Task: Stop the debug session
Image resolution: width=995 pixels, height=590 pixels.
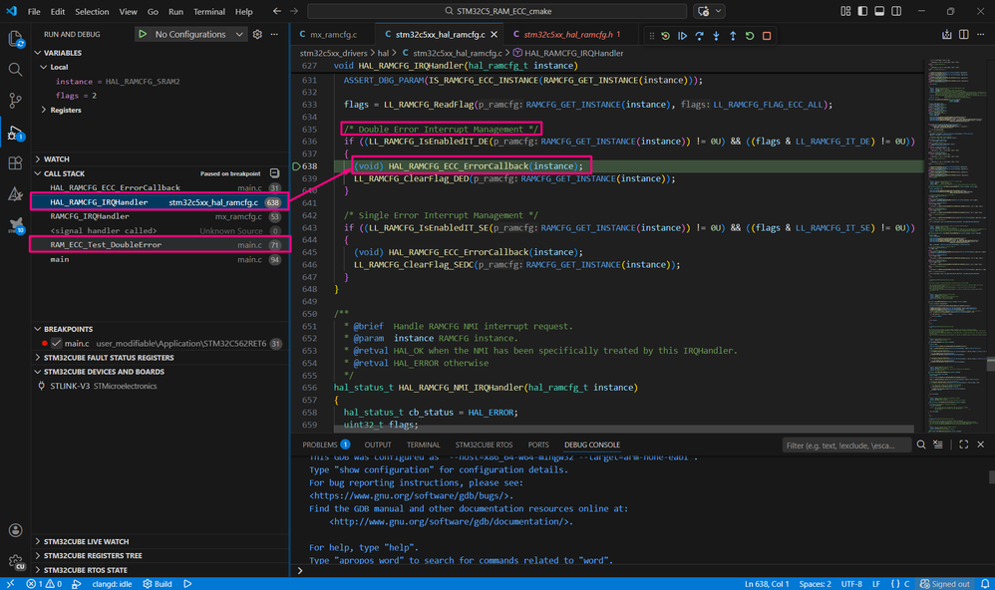Action: 767,36
